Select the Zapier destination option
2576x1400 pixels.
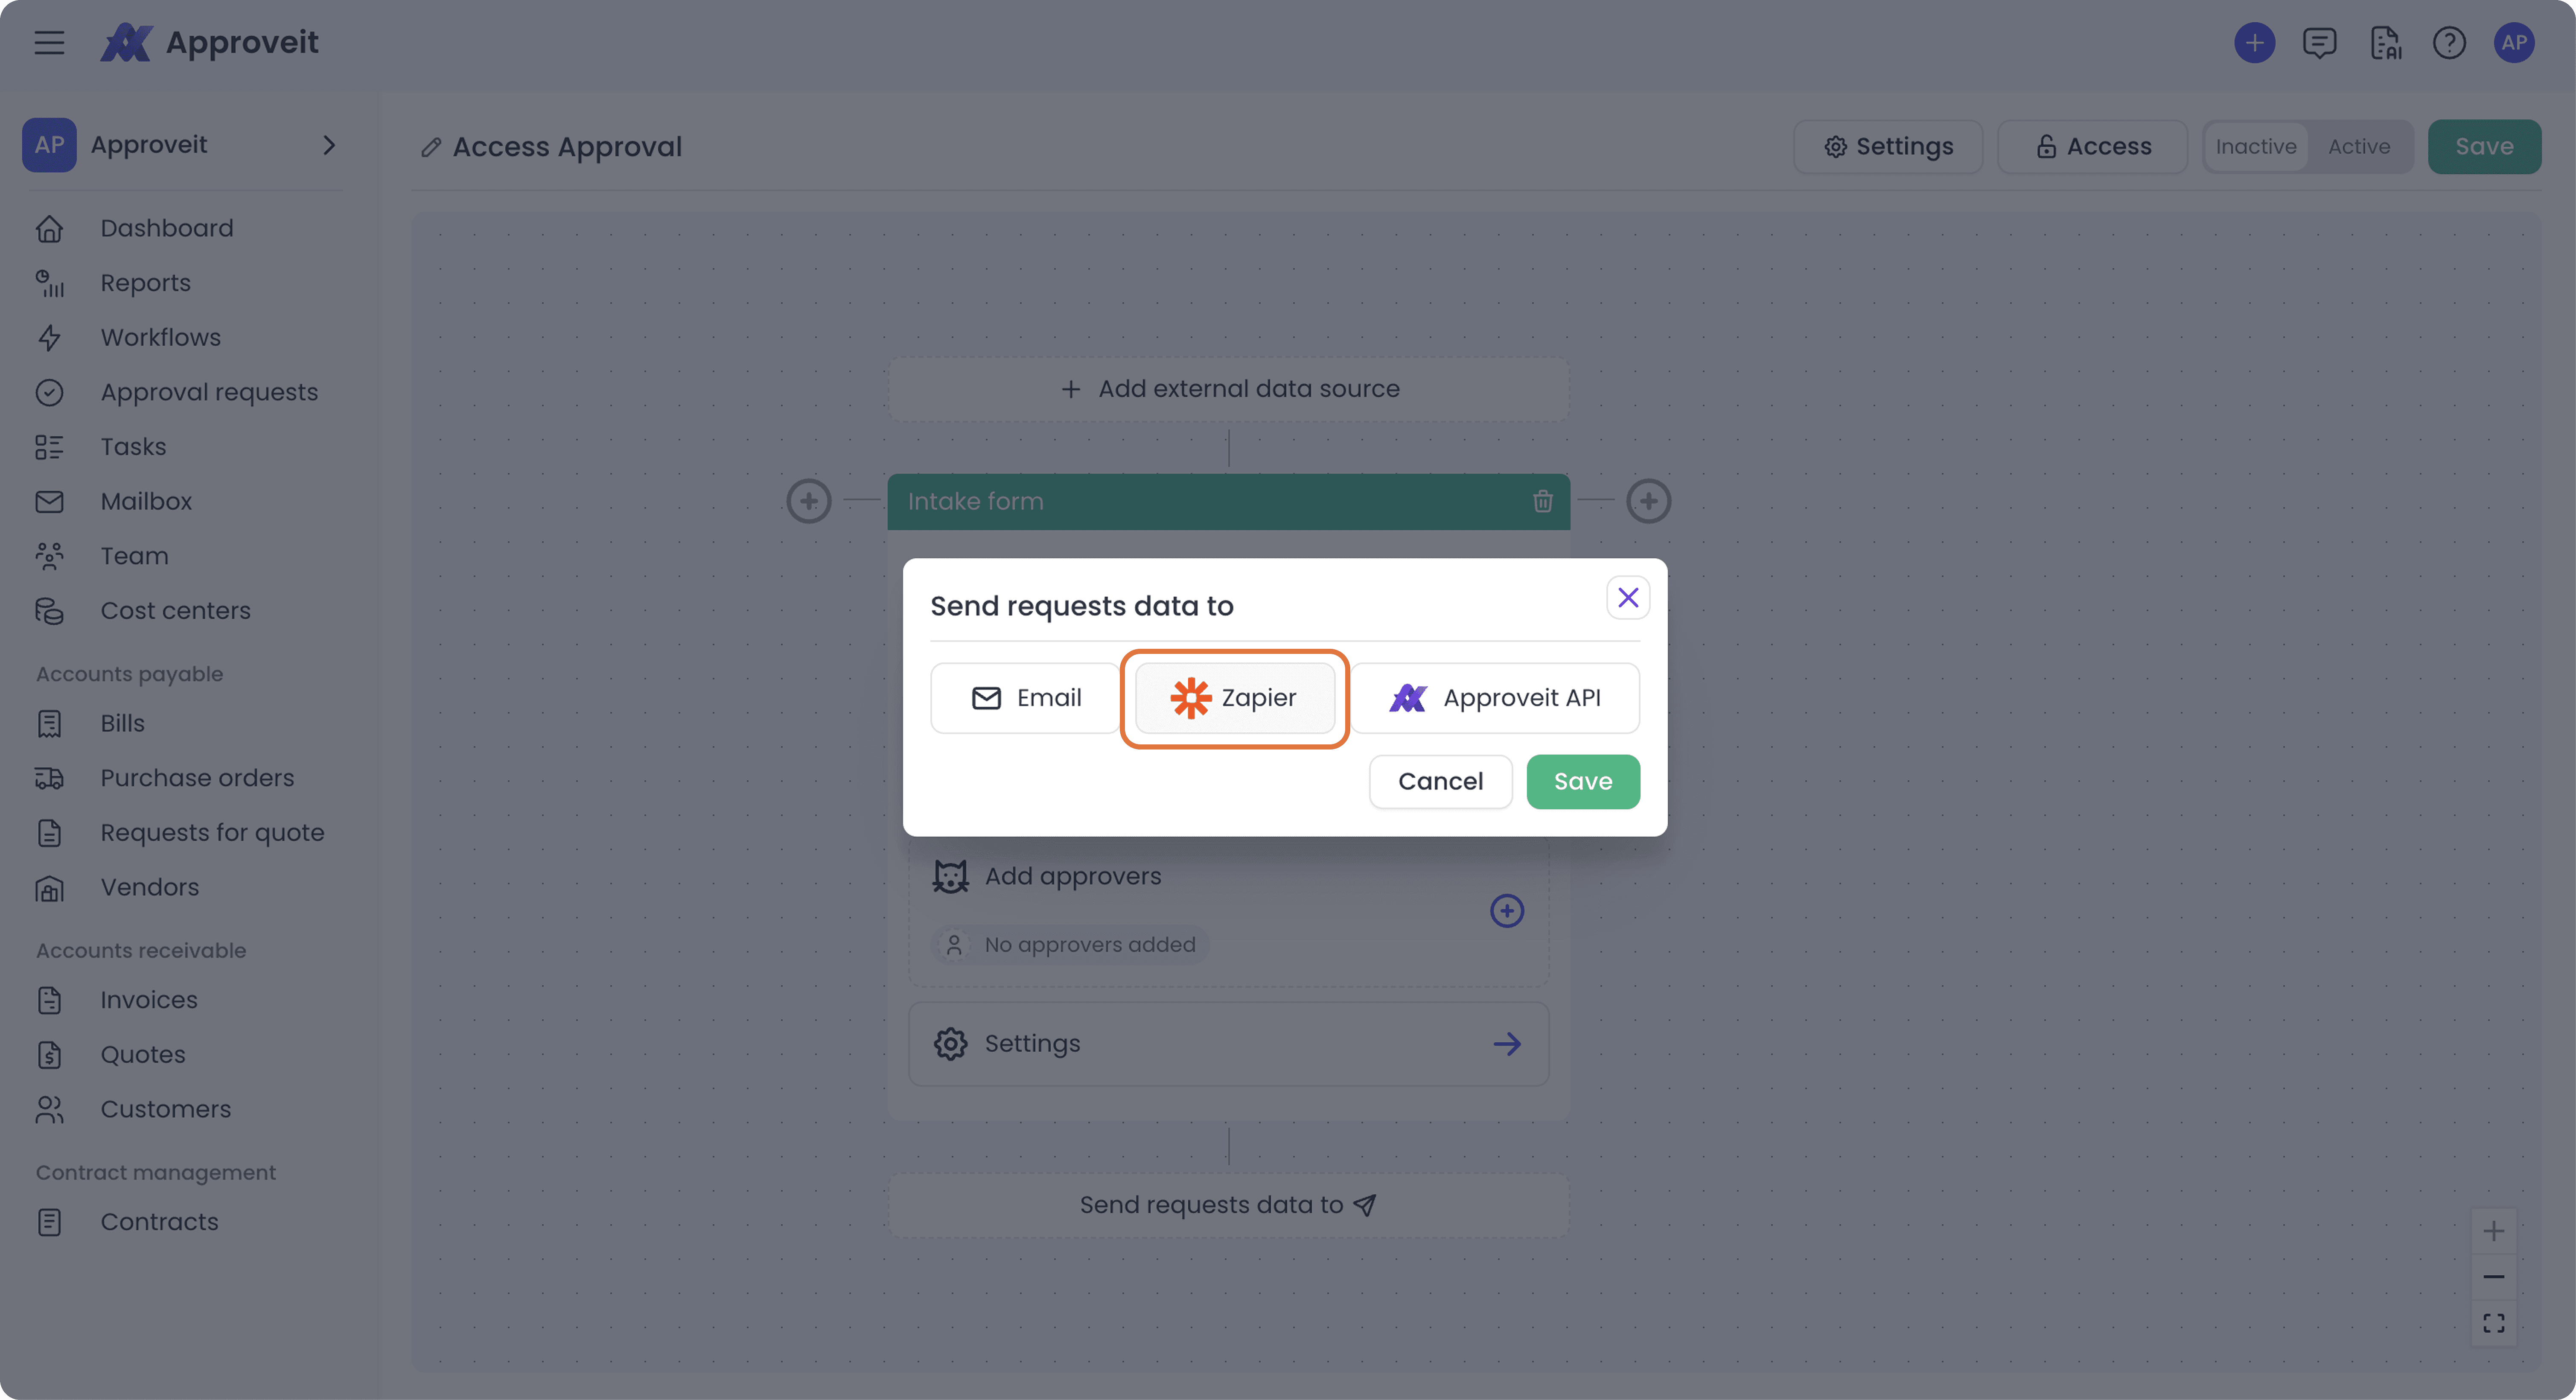pos(1235,698)
